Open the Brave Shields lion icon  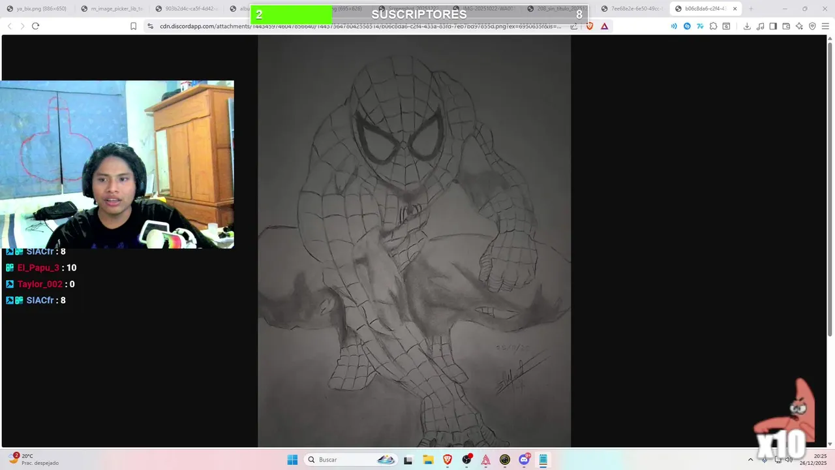point(590,26)
